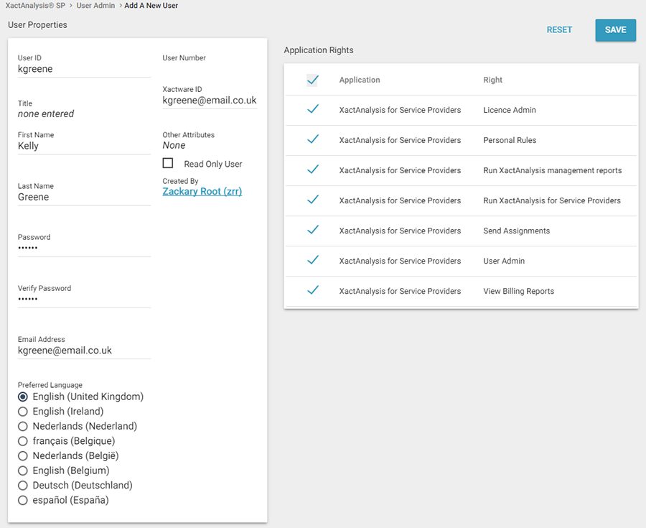The width and height of the screenshot is (646, 528).
Task: Click the User Number label
Action: click(x=184, y=57)
